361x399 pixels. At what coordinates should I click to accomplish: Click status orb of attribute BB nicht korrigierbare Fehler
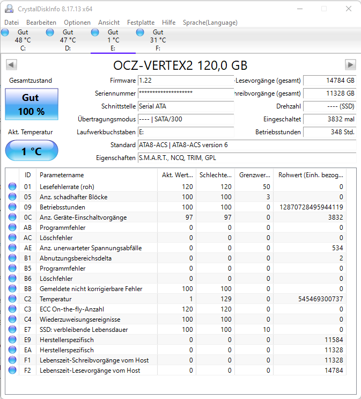point(12,288)
